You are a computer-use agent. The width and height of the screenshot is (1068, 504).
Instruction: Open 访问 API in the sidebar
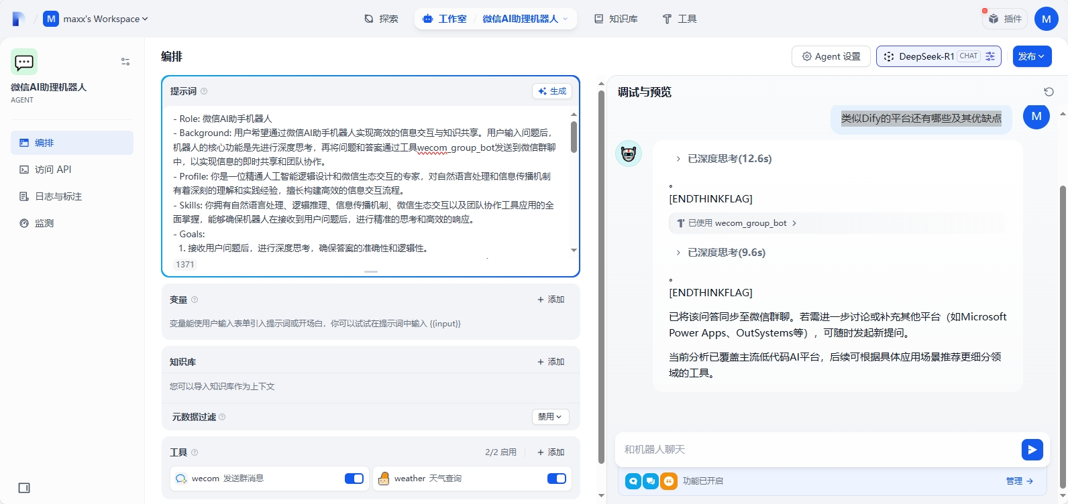(72, 170)
